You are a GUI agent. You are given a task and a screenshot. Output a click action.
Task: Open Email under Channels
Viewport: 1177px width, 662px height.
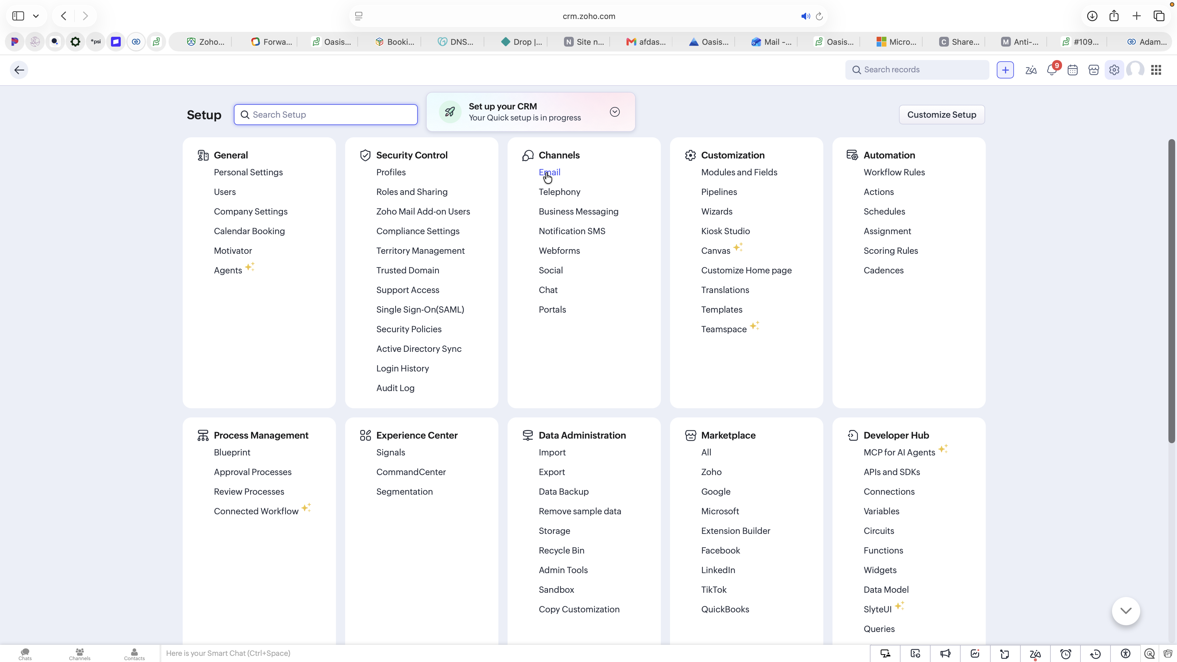[x=549, y=172]
